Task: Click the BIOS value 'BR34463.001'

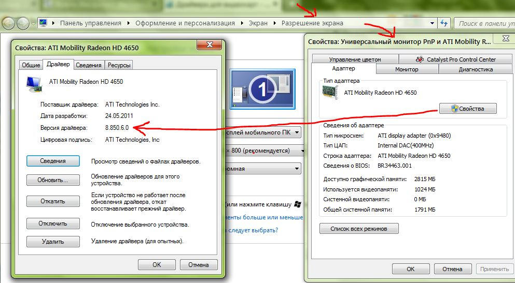Action: tap(395, 166)
